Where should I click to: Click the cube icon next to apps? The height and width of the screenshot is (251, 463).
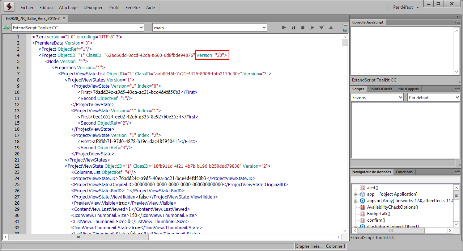point(362,201)
